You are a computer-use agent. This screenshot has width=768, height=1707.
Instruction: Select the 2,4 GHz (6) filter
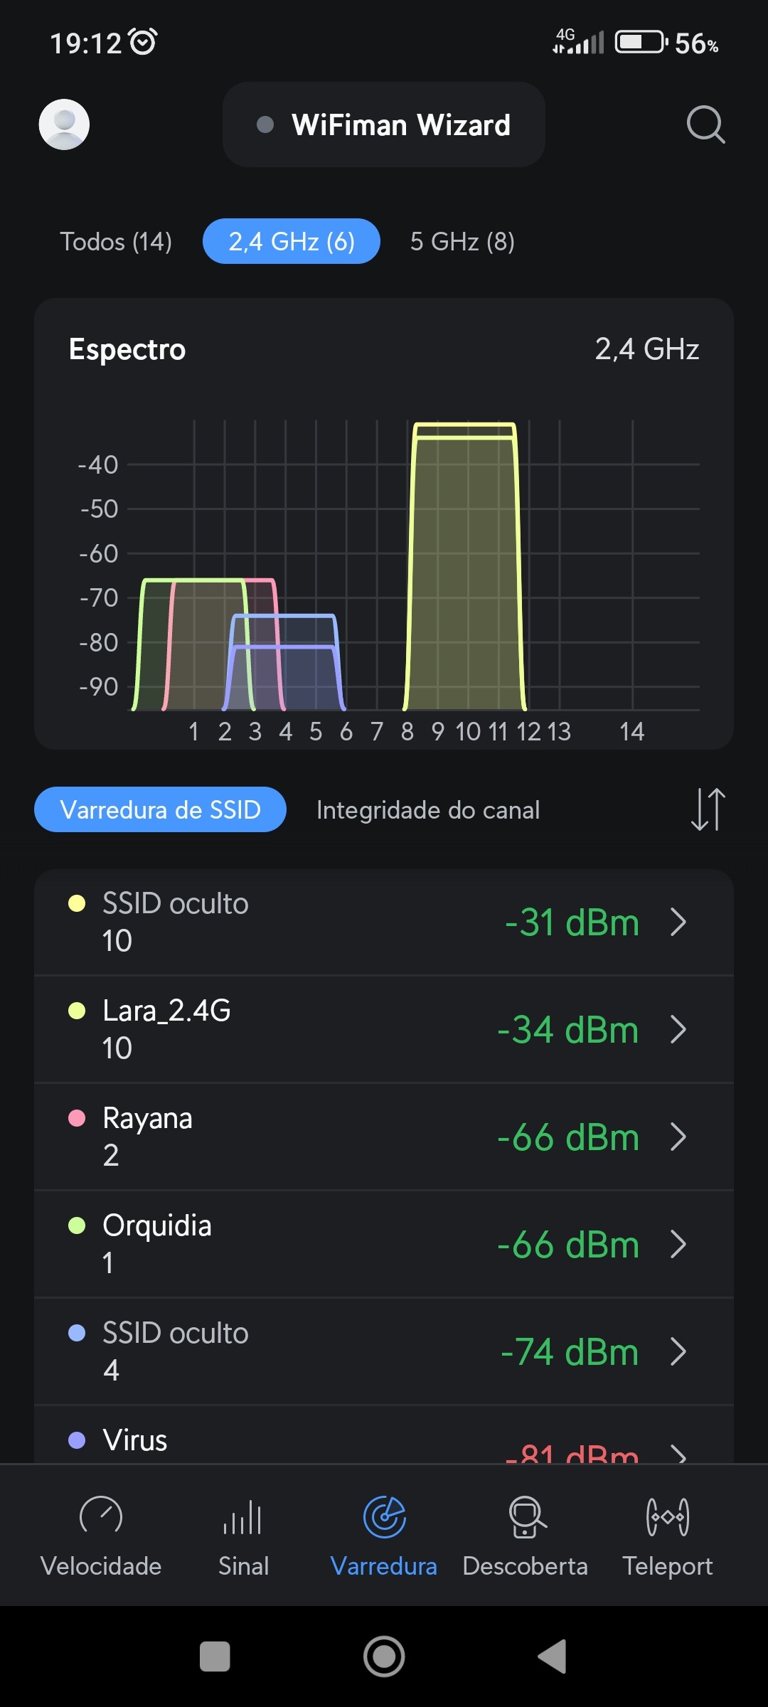tap(292, 242)
